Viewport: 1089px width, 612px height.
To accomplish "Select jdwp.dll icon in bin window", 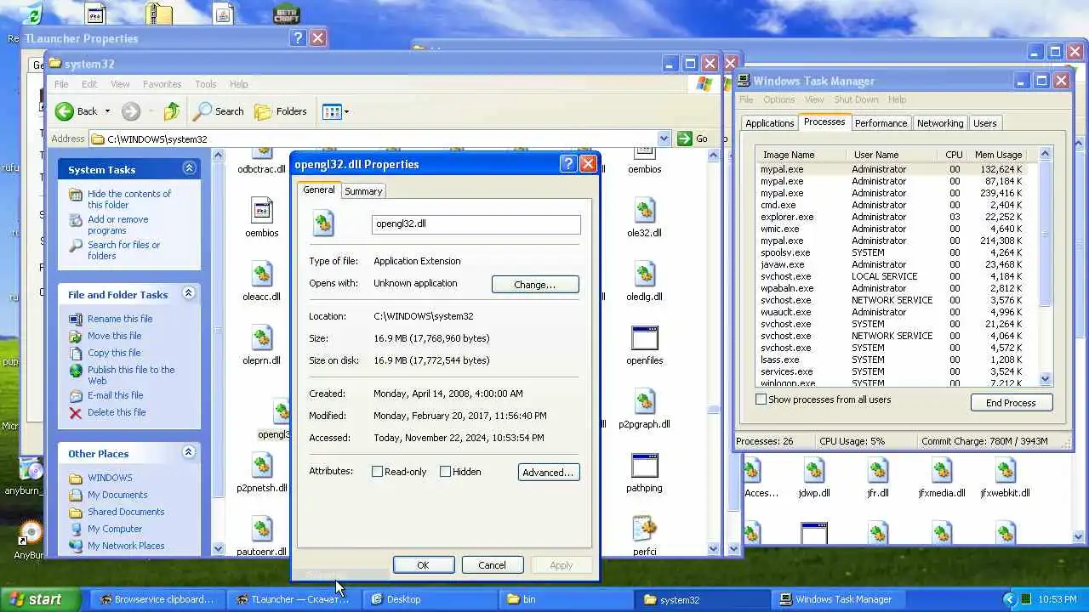I will click(814, 470).
